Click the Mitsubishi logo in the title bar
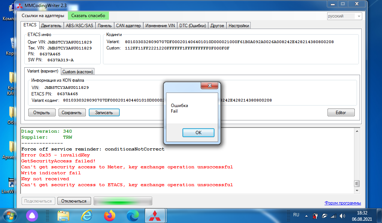Image resolution: width=382 pixels, height=223 pixels. click(19, 6)
